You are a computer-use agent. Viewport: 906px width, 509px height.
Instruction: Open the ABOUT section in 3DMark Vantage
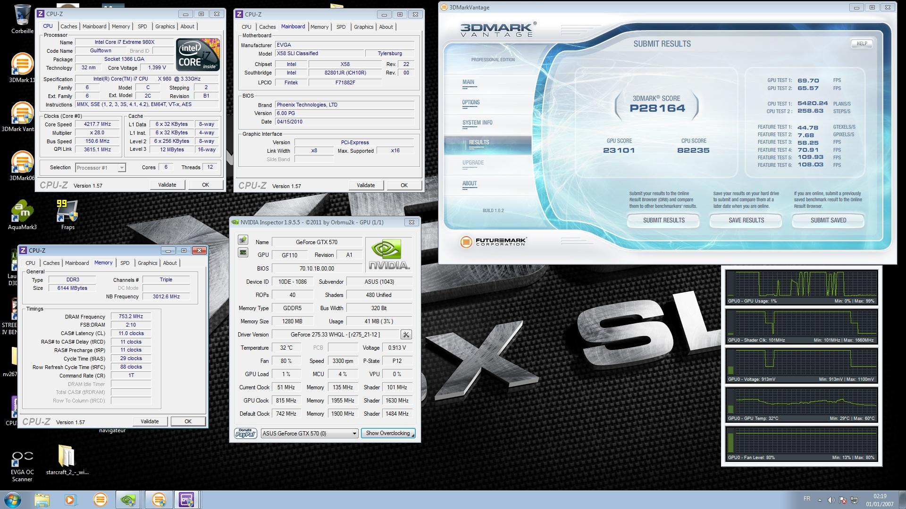[470, 183]
